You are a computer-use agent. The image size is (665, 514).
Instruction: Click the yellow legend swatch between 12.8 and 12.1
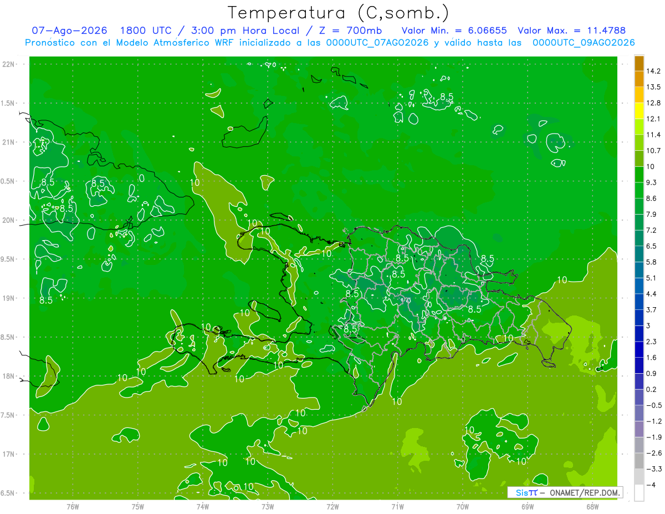click(639, 111)
